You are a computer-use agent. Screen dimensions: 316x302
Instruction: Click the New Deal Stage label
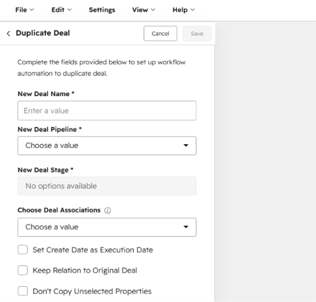coord(45,170)
